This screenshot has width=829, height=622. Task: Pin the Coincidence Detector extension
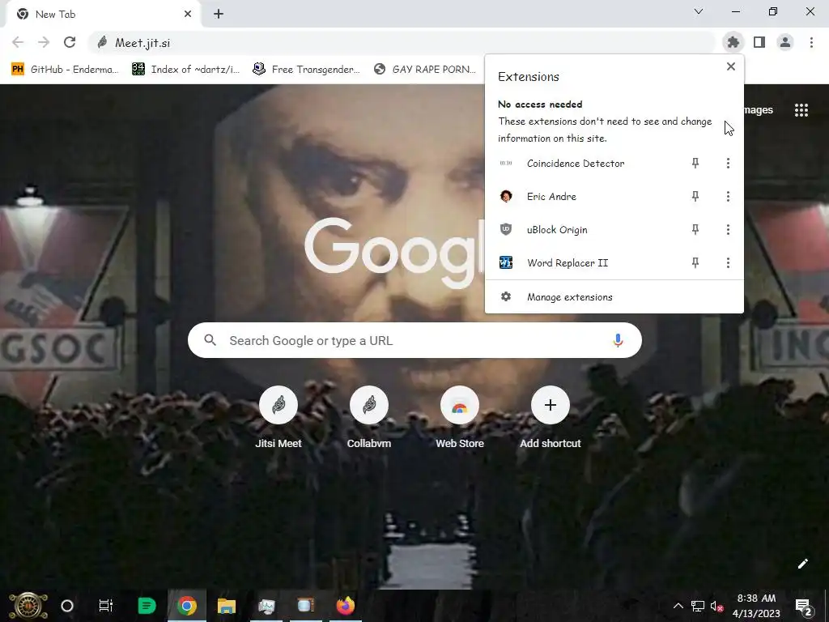[x=695, y=163]
